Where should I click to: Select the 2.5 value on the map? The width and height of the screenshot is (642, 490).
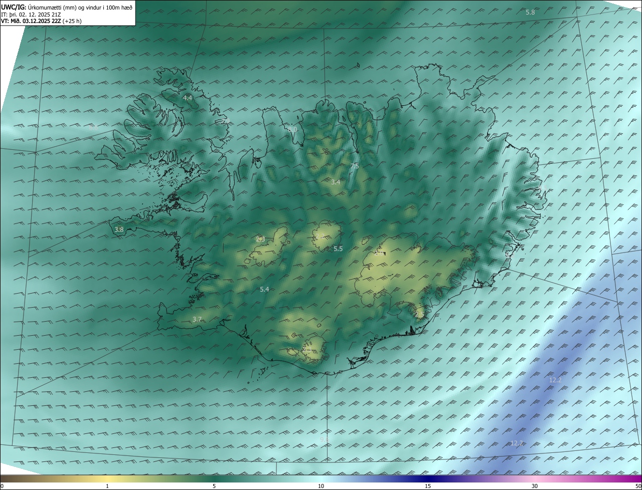[x=420, y=315]
